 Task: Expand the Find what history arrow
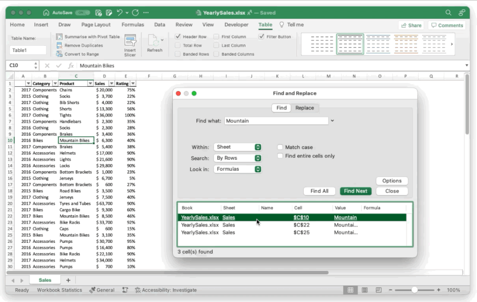click(x=332, y=121)
